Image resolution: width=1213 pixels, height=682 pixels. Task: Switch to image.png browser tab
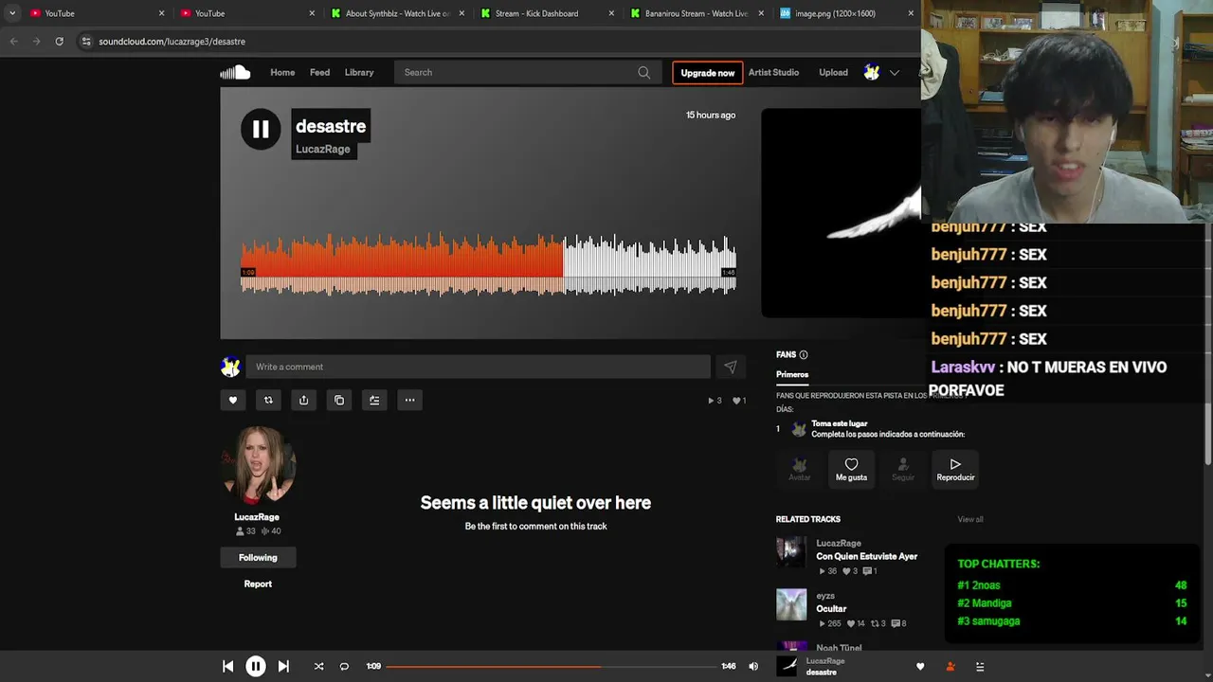(845, 13)
